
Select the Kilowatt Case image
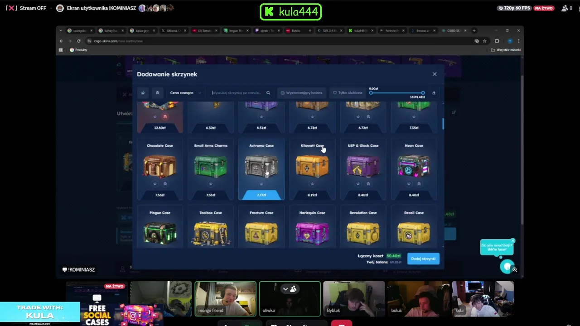pyautogui.click(x=312, y=166)
